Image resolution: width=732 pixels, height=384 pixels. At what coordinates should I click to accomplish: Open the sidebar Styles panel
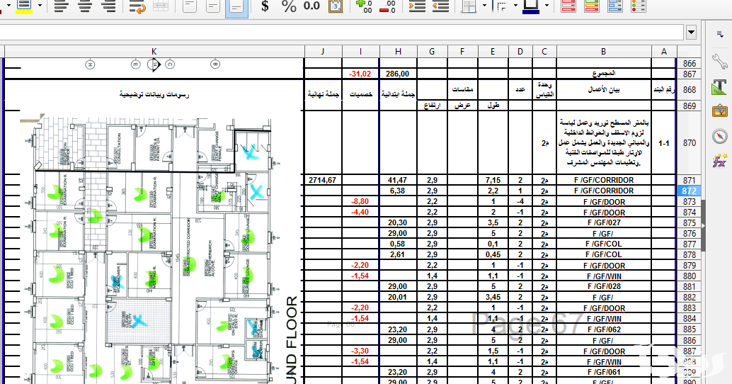[720, 87]
